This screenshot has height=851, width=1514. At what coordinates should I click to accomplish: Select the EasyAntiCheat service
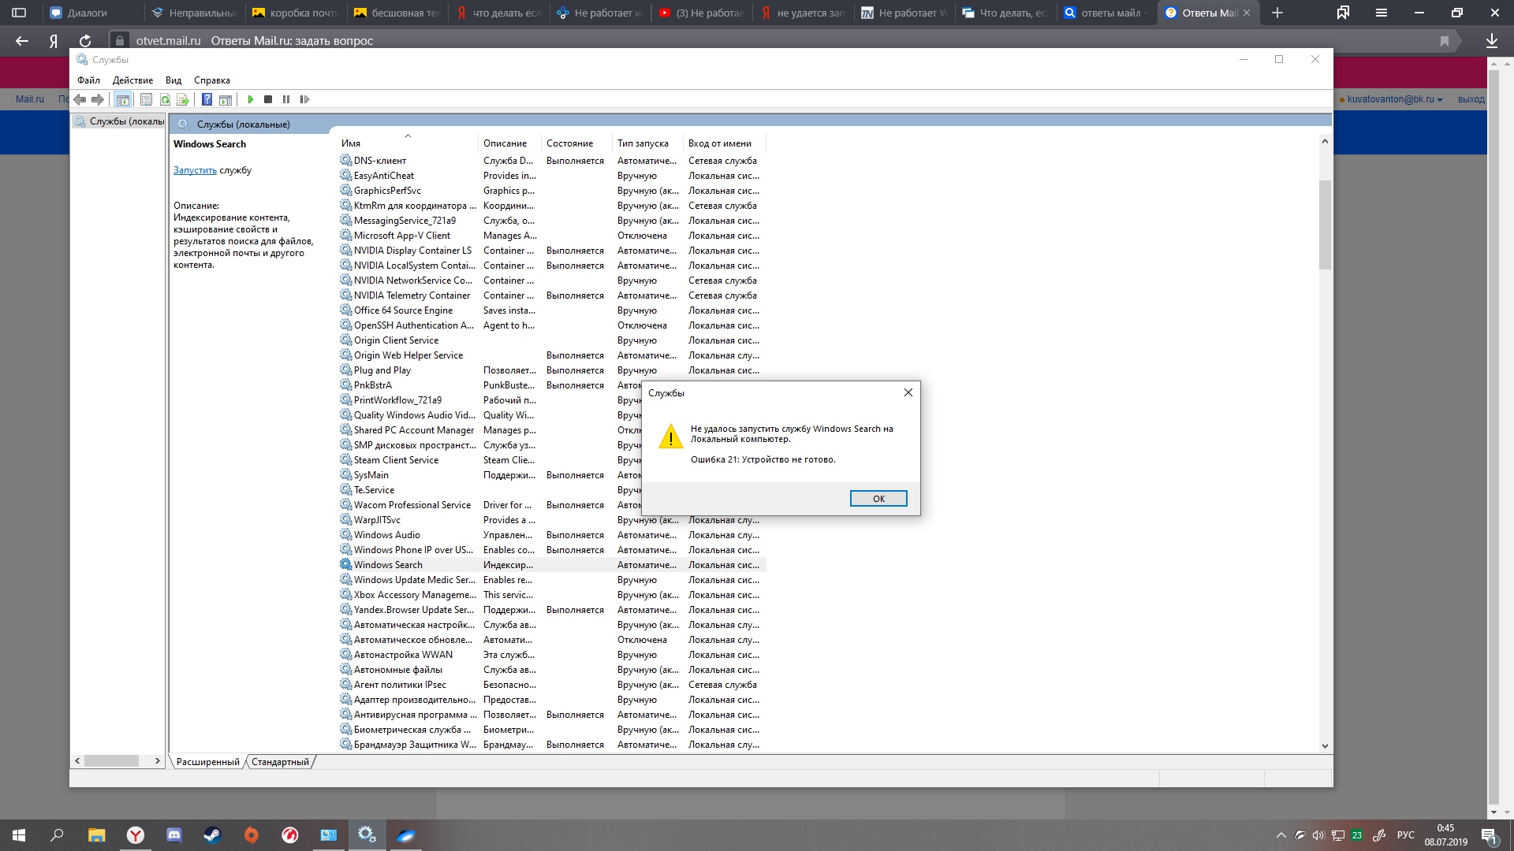(x=552, y=176)
